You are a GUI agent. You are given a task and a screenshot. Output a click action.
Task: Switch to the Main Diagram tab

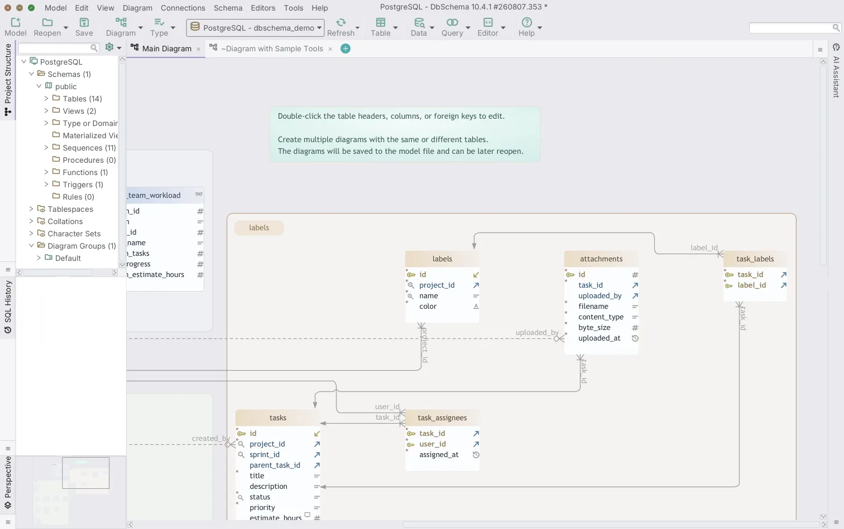pyautogui.click(x=166, y=48)
